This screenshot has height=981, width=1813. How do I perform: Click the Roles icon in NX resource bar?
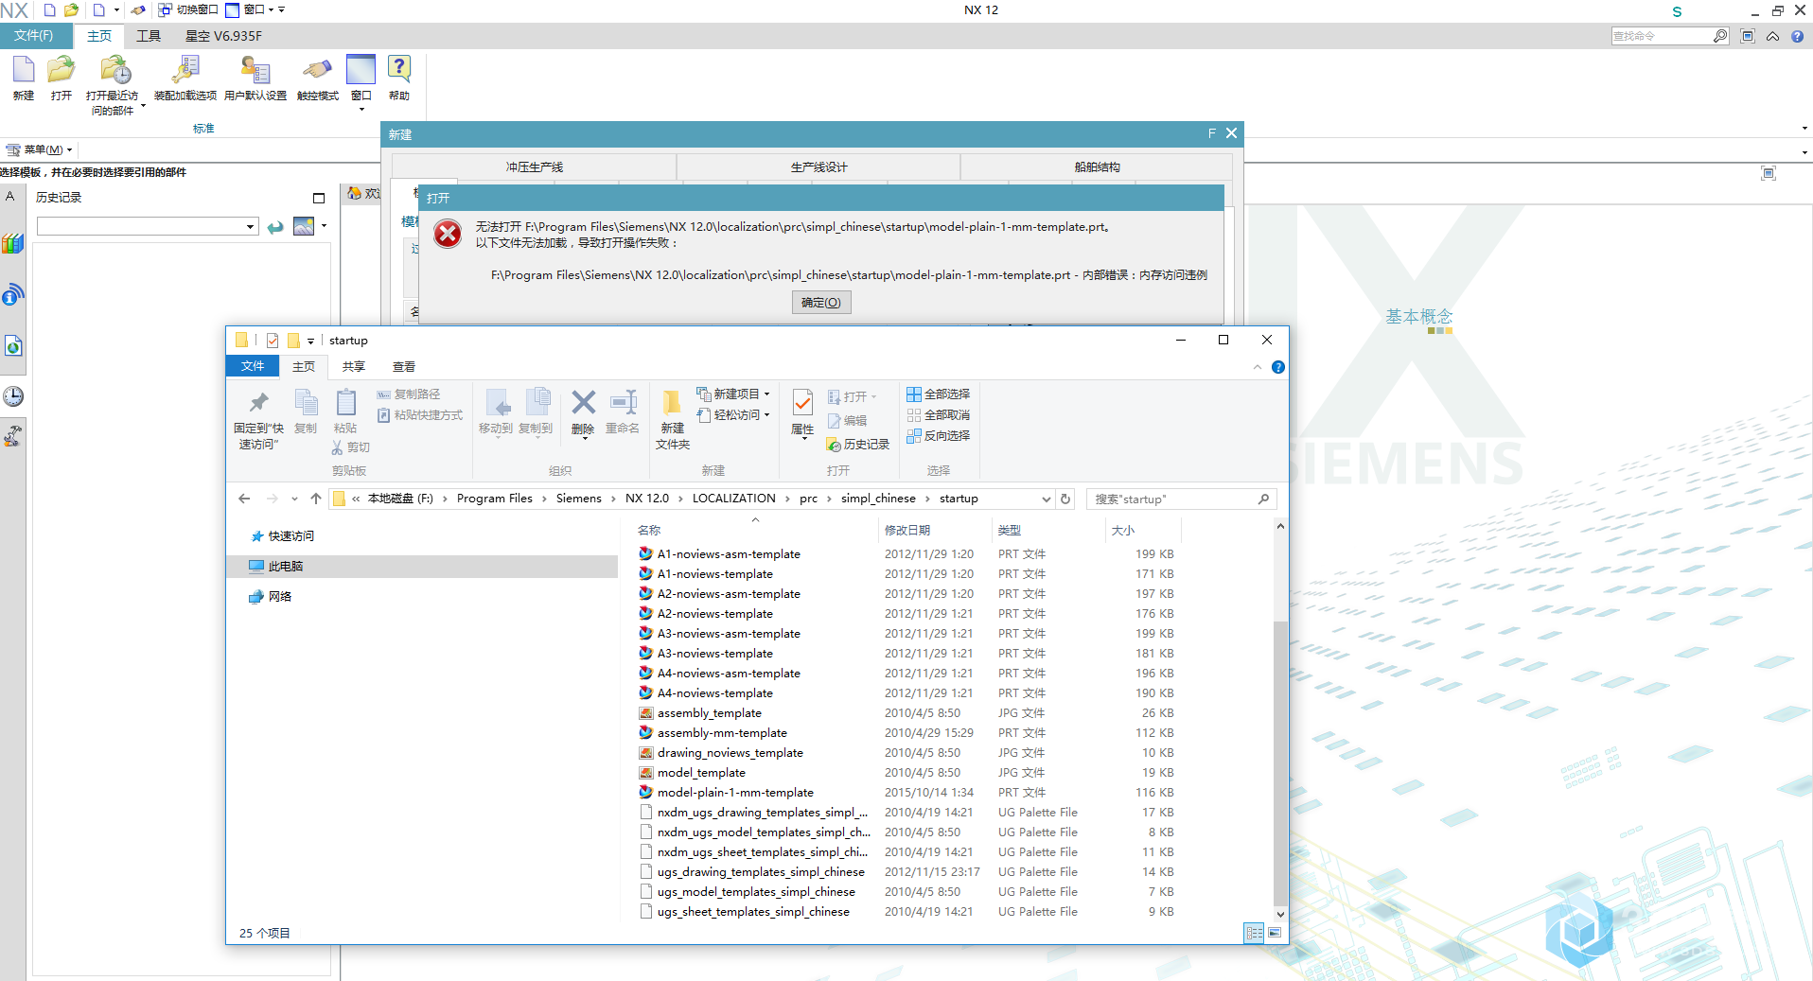[x=13, y=436]
